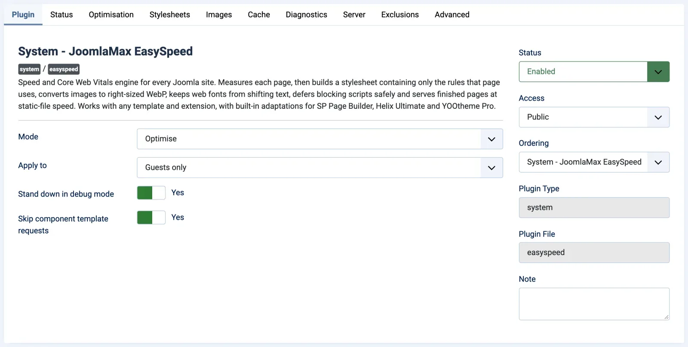
Task: Switch to the Server tab
Action: [x=354, y=15]
